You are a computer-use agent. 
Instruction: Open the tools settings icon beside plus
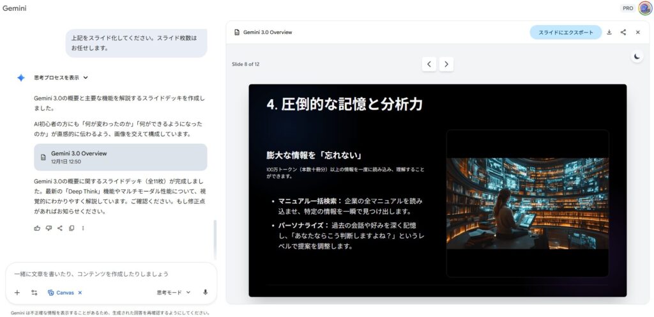34,292
